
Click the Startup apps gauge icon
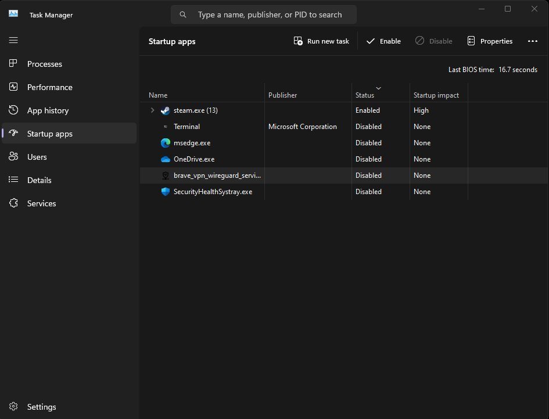coord(13,132)
